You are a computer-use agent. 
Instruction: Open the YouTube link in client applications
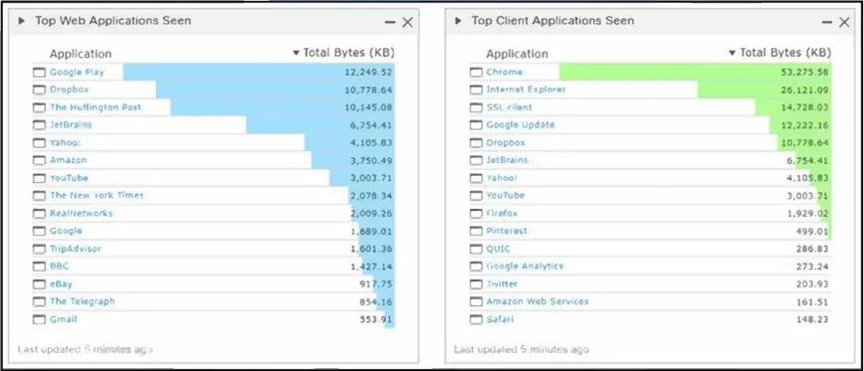tap(506, 195)
